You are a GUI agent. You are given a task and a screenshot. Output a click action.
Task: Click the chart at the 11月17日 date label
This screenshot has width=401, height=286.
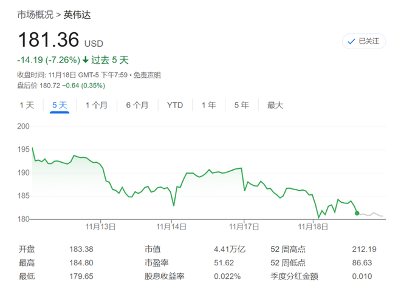tap(244, 226)
